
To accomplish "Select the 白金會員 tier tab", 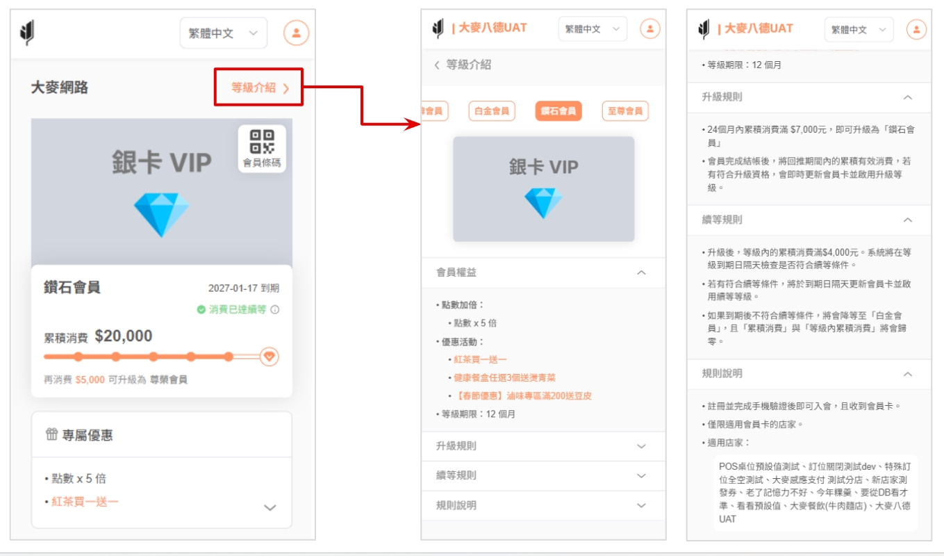I will pyautogui.click(x=491, y=111).
